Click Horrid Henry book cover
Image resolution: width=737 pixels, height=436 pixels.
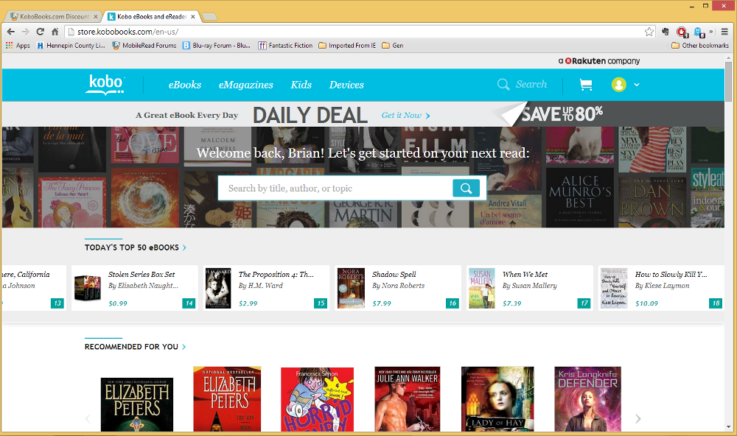click(317, 400)
